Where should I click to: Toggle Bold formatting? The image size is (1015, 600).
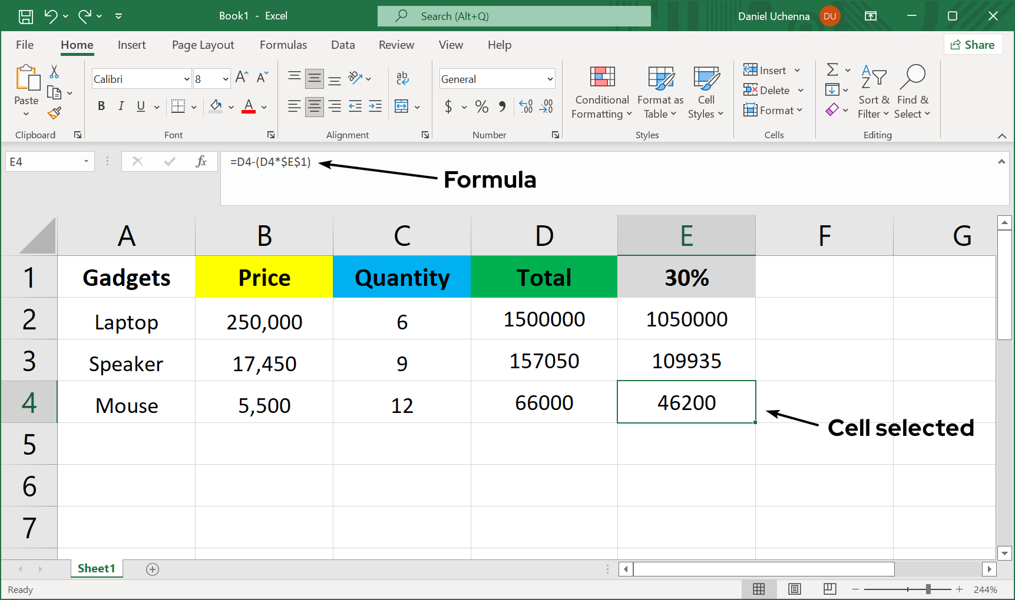coord(101,106)
